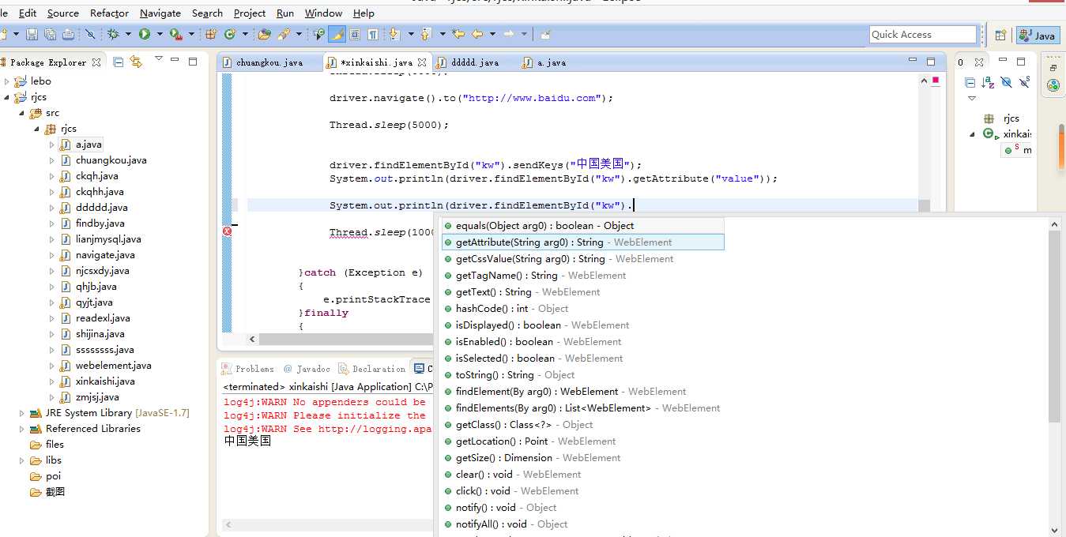Select getAttribute(String arg0) completion proposal
1066x537 pixels.
click(582, 242)
